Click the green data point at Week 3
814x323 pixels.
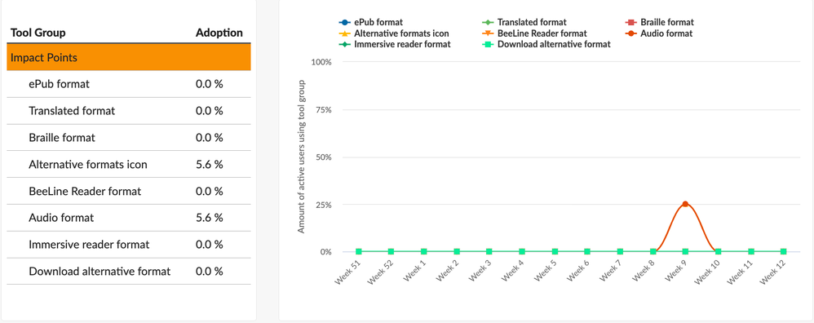(489, 251)
